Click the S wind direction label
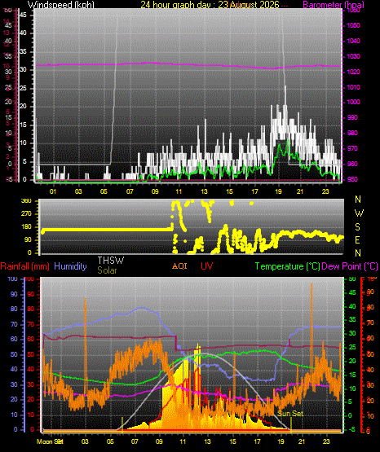This screenshot has height=452, width=380. (357, 227)
